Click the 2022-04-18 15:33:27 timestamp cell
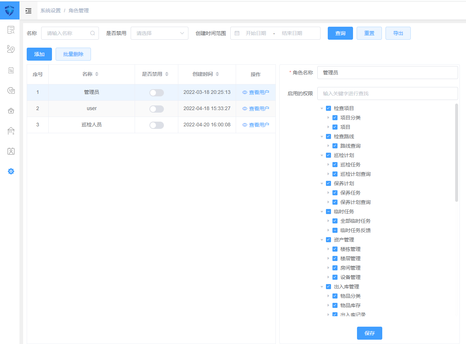Screen dimensions: 466x344 click(207, 109)
